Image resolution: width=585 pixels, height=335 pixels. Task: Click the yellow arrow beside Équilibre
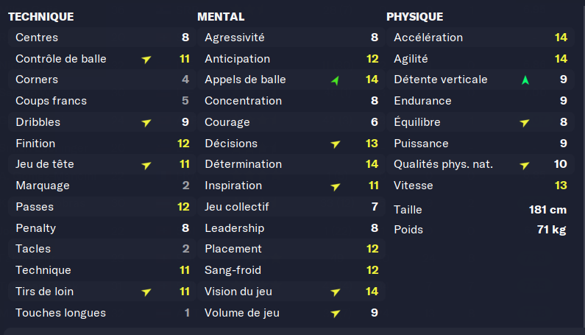[x=525, y=122]
